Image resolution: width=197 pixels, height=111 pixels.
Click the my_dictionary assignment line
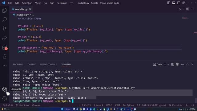point(46,48)
